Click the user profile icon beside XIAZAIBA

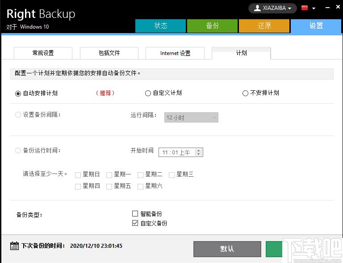[x=257, y=8]
